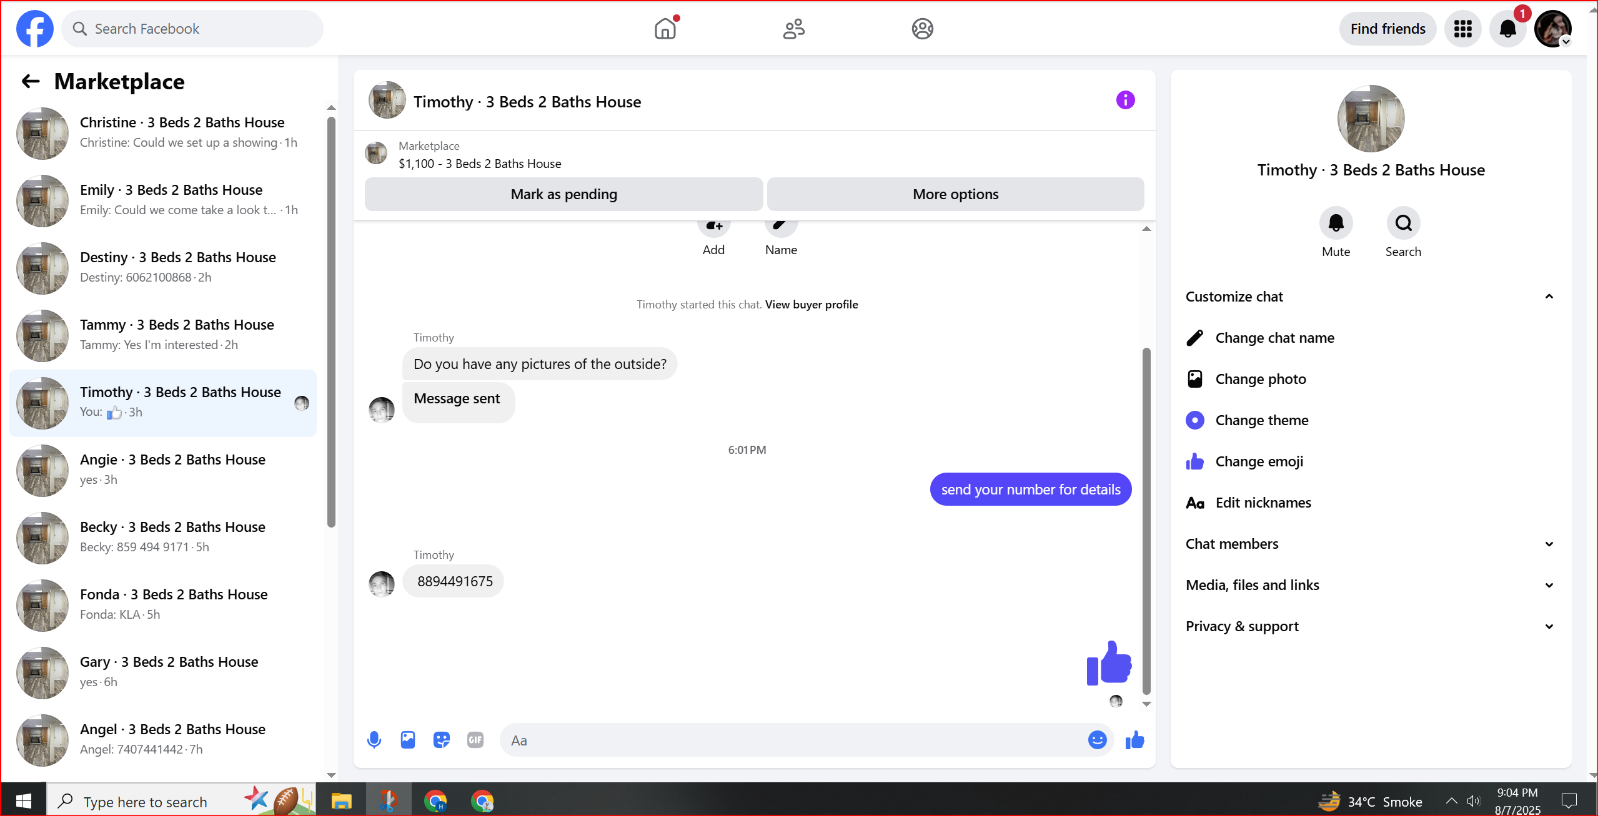
Task: Click the weather 34°C Smoke widget
Action: pos(1370,801)
